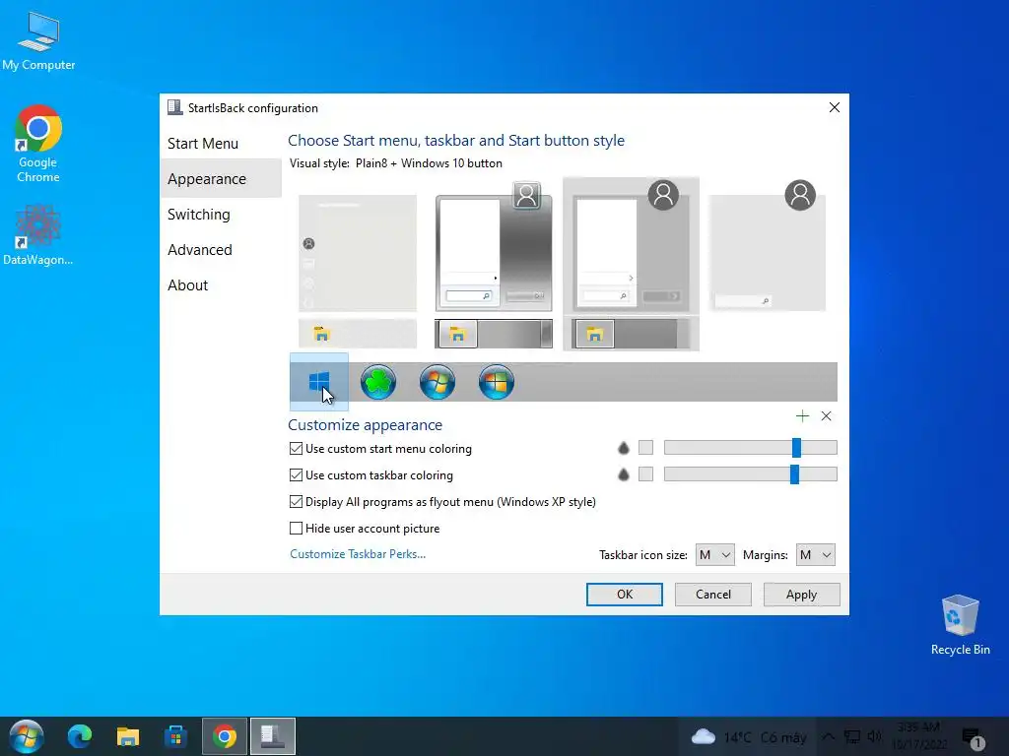Image resolution: width=1009 pixels, height=756 pixels.
Task: Click start menu opacity slider handle
Action: 796,448
